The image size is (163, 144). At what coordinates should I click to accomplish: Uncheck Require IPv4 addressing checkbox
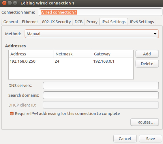click(12, 114)
